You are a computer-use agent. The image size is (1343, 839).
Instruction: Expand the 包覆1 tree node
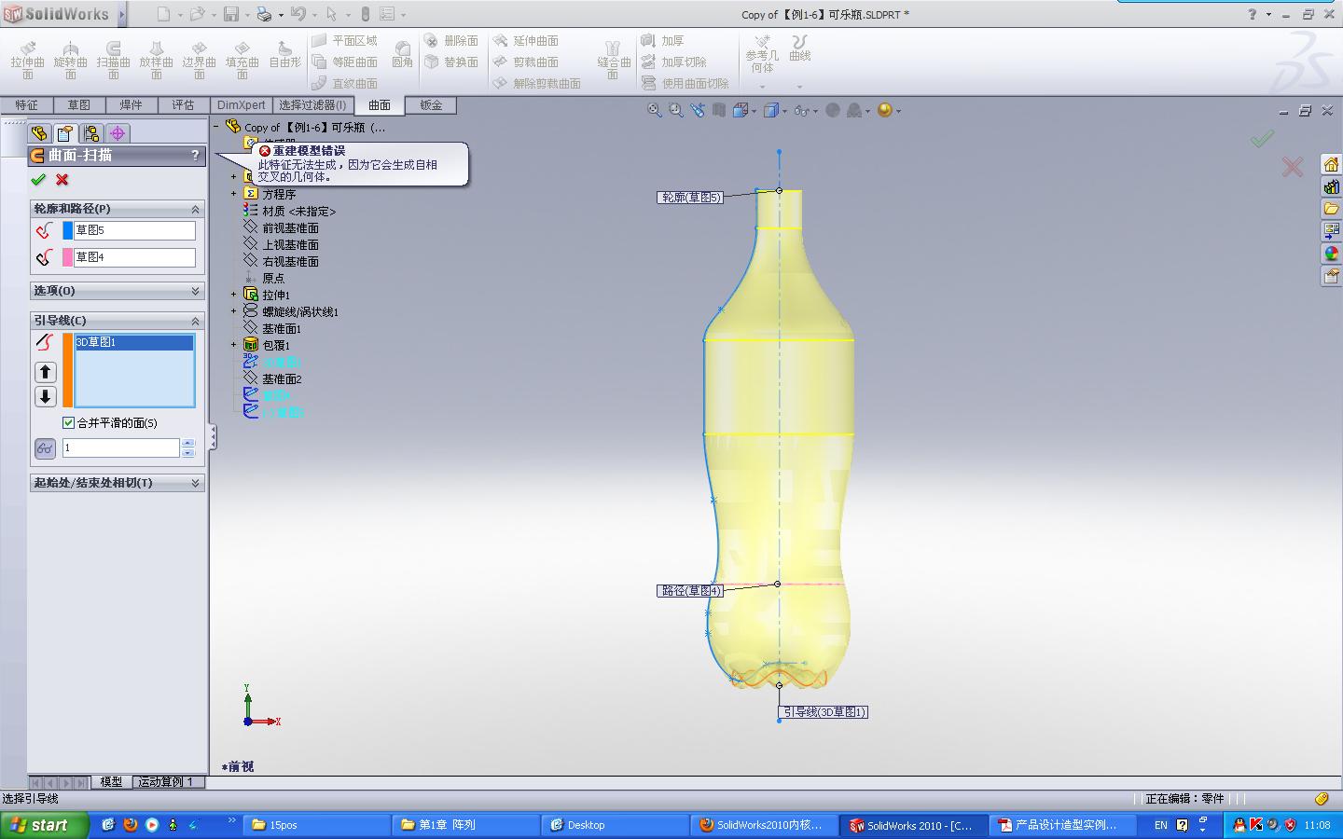click(x=234, y=345)
